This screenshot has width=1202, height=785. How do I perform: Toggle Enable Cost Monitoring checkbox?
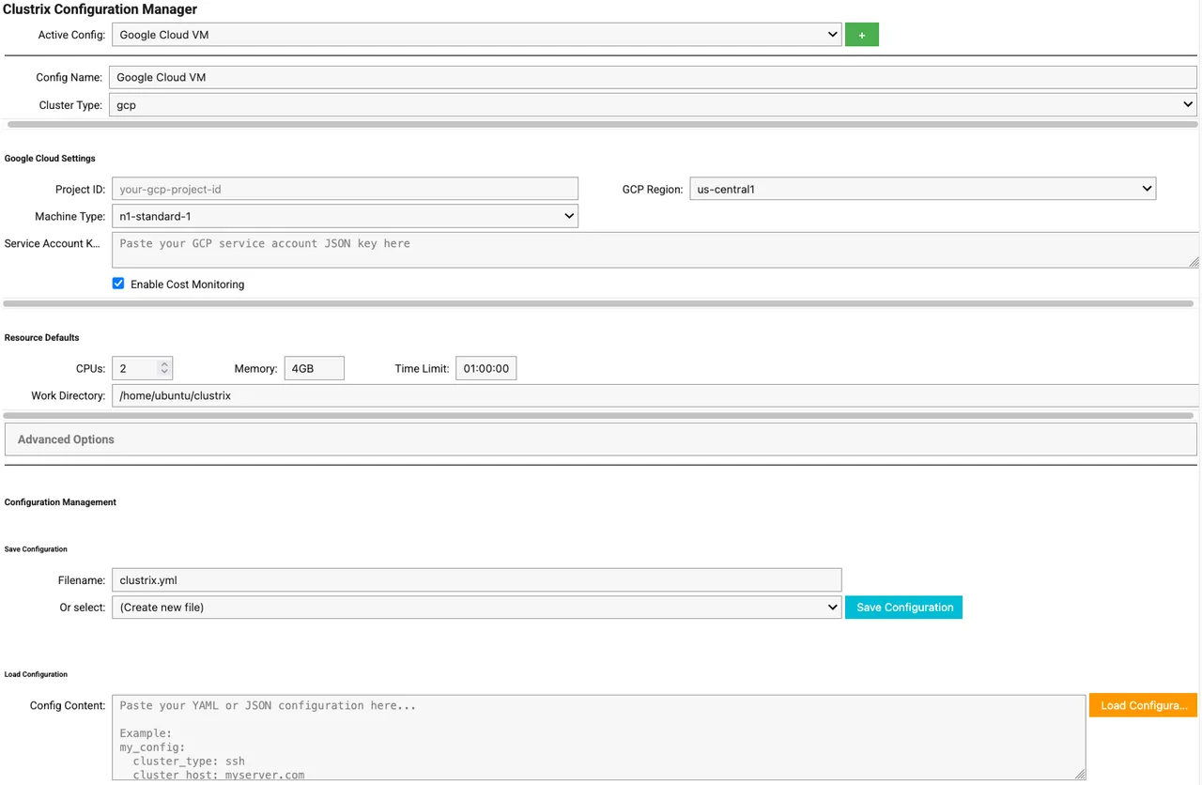[118, 284]
